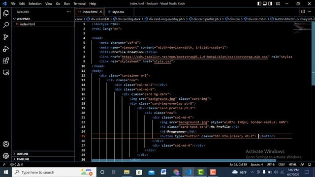Screen dimensions: 315x177
Task: Click the taskbar search box
Action: pos(54,172)
